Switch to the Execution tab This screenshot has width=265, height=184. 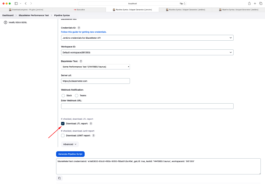[x=79, y=10]
